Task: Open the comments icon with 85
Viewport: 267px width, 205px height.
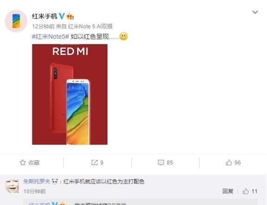Action: pyautogui.click(x=165, y=163)
